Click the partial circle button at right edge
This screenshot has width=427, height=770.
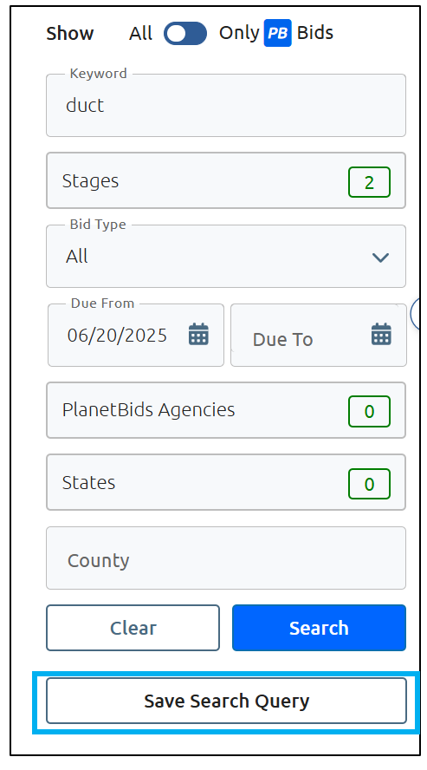pos(415,314)
